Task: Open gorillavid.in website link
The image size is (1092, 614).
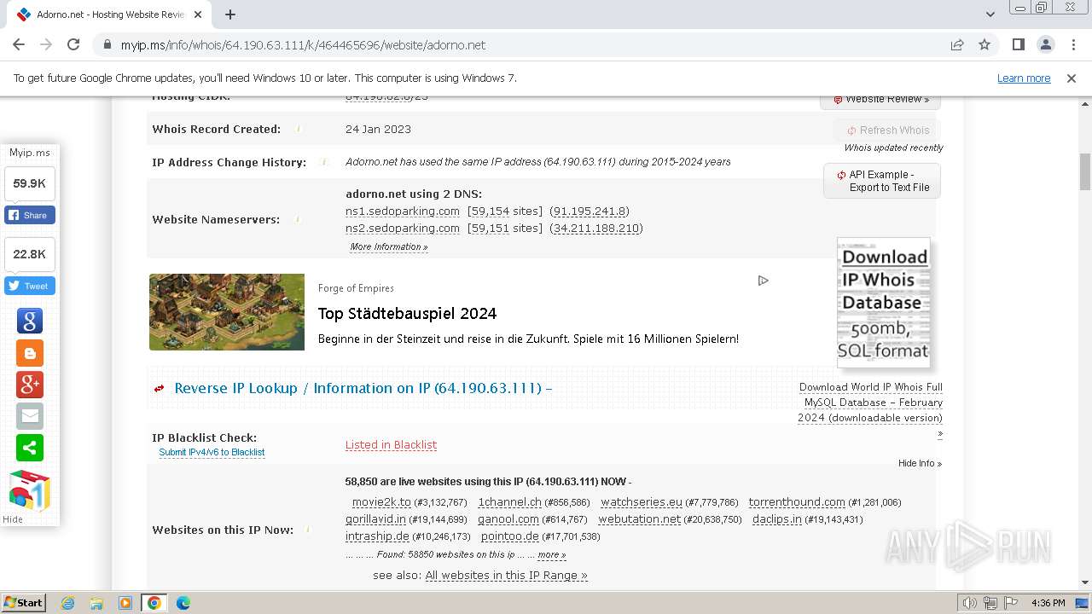Action: pos(376,519)
